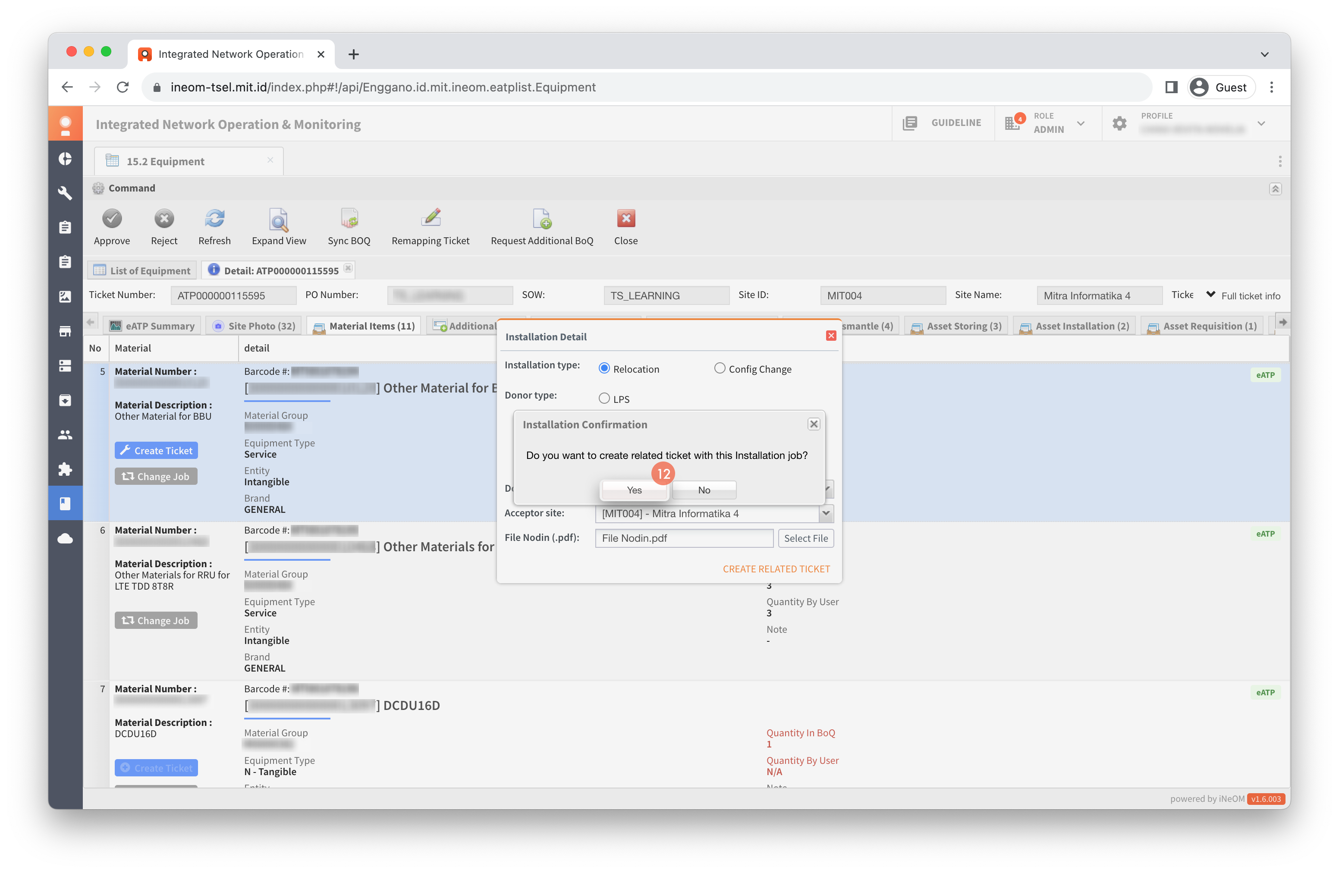Click Change Job for Other Material for BBU
The width and height of the screenshot is (1339, 873).
(x=156, y=476)
